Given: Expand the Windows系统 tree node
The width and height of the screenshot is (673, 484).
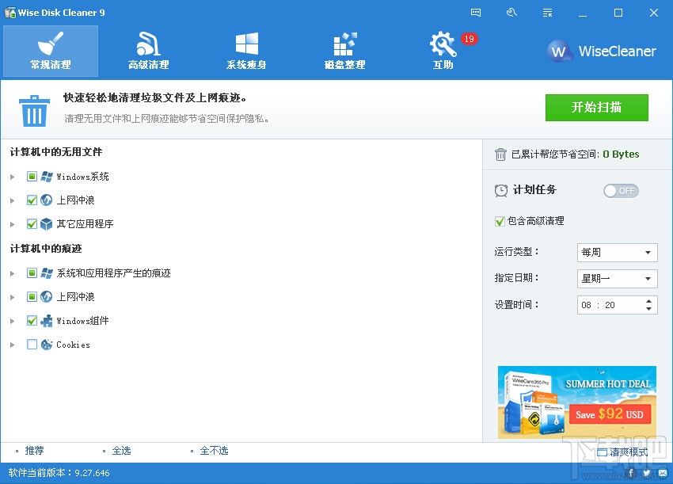Looking at the screenshot, I should click(x=13, y=177).
